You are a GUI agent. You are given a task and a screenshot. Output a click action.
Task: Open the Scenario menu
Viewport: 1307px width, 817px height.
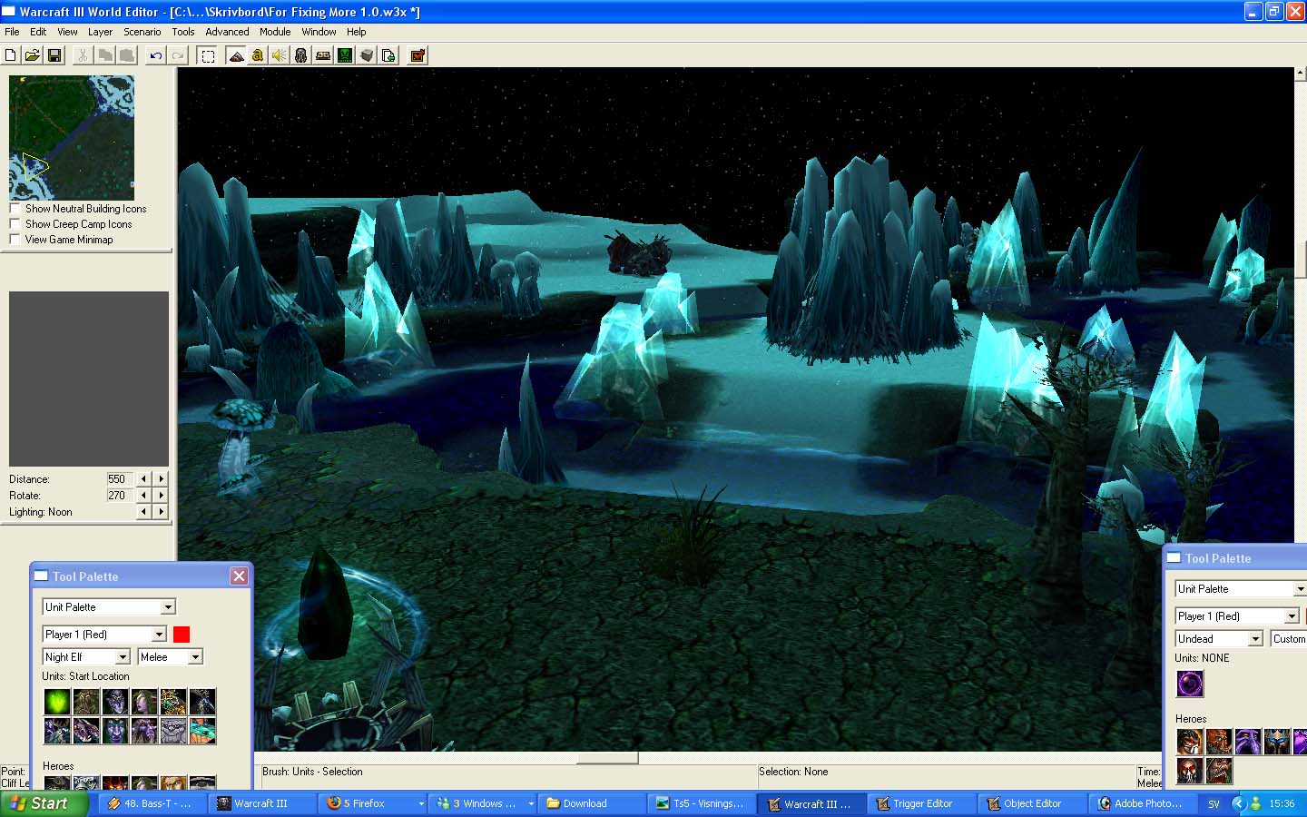(142, 32)
